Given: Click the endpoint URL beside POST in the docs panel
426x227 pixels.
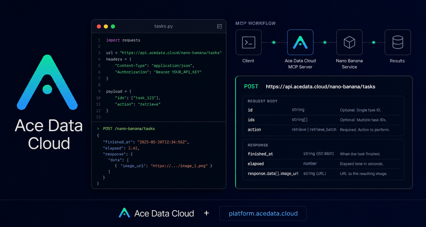Looking at the screenshot, I should point(321,87).
